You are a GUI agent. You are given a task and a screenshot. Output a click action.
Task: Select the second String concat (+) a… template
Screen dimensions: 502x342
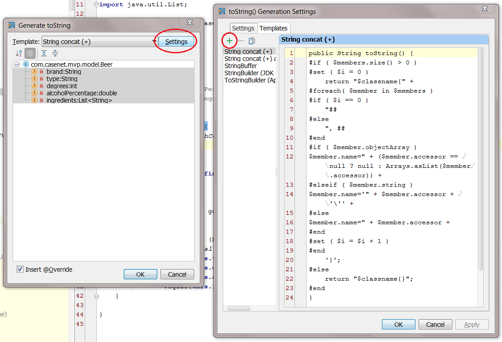coord(249,59)
